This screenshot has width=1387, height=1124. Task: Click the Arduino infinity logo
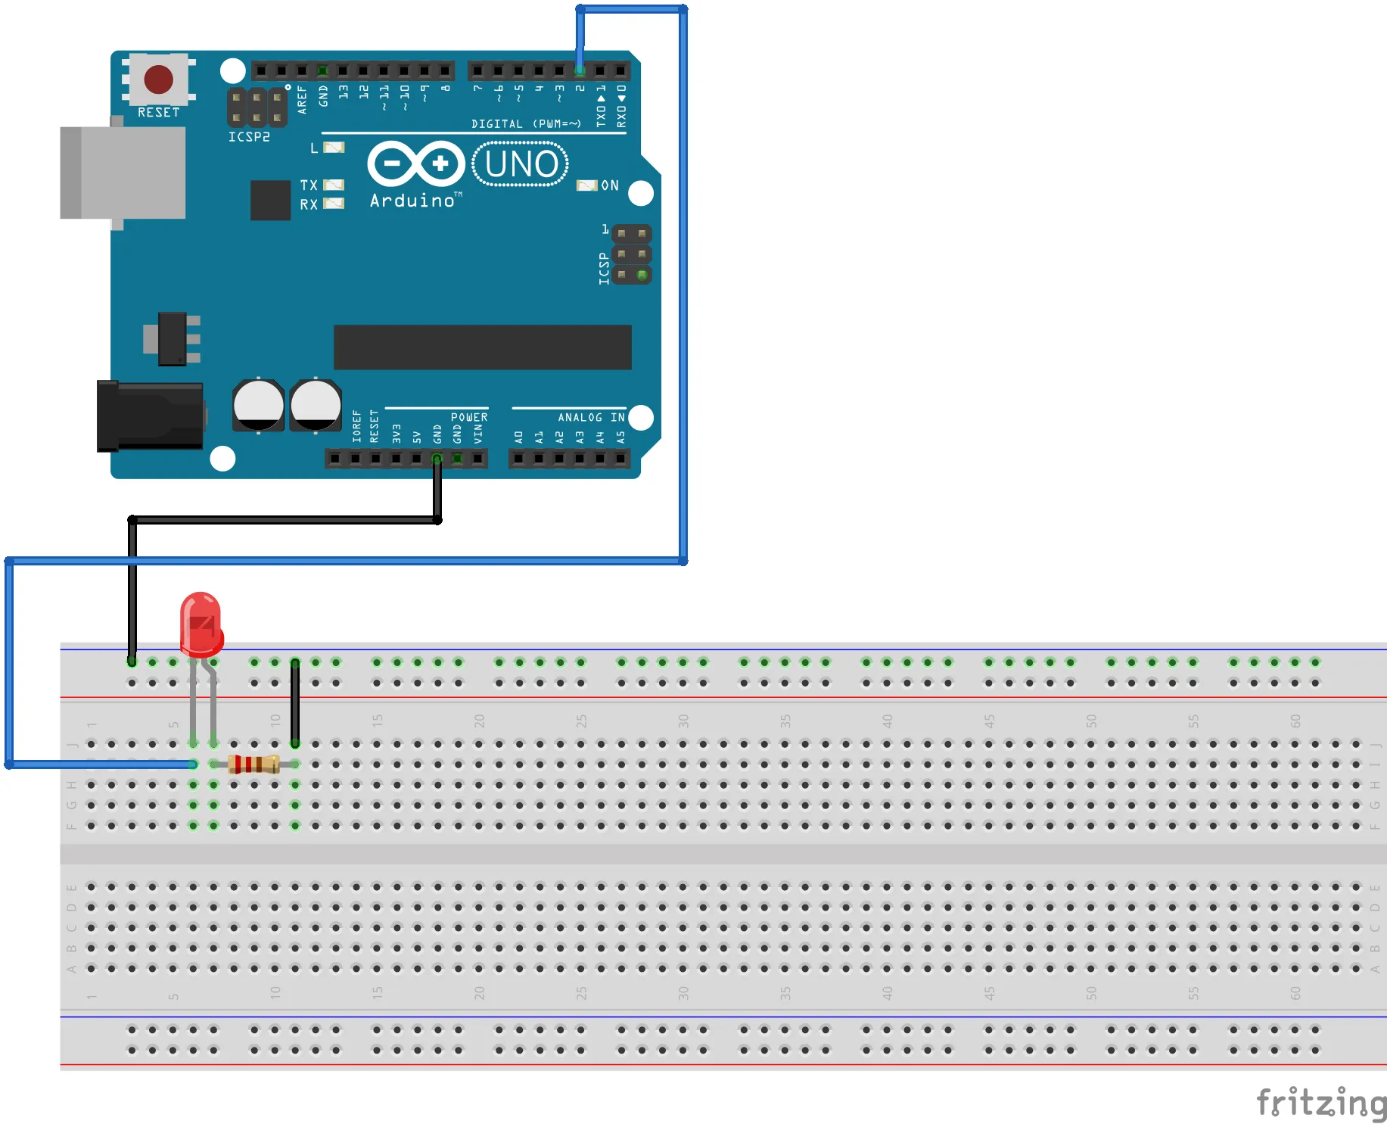tap(415, 163)
